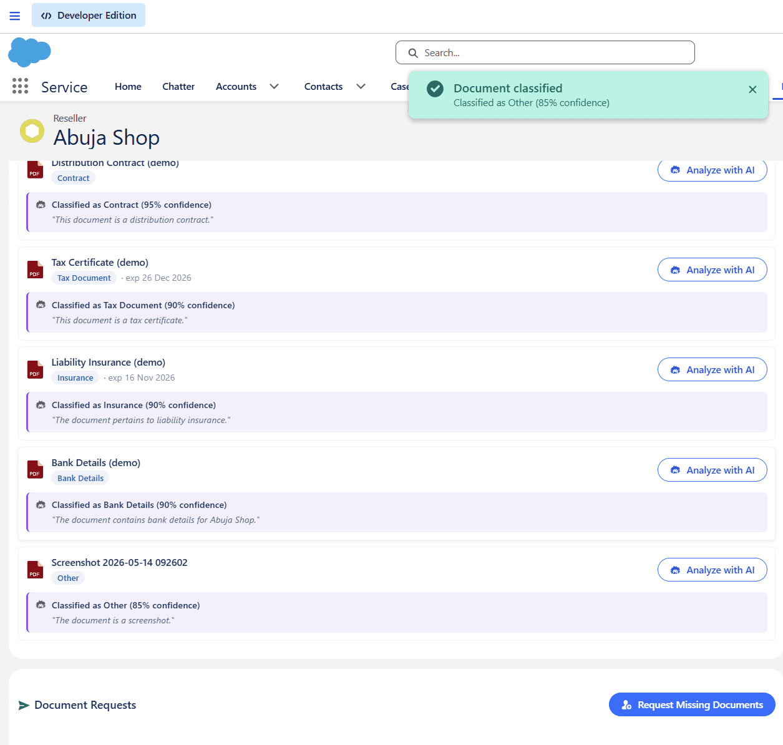Click the green checkmark success icon
This screenshot has width=783, height=745.
point(435,89)
